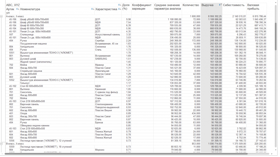Click article number 9351 cell

click(x=12, y=53)
